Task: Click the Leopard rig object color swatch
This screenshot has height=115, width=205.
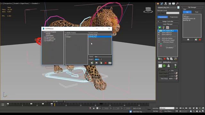Action: coord(178,8)
